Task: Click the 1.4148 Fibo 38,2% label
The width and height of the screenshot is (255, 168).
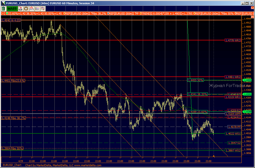Action: pyautogui.click(x=14, y=118)
